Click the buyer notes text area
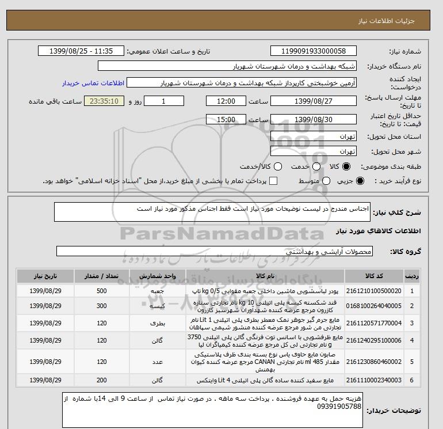The height and width of the screenshot is (429, 443). coord(212,410)
